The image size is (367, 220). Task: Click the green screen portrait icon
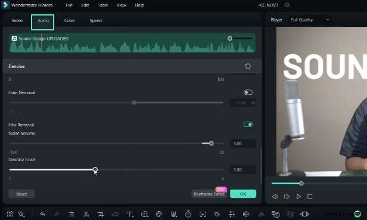click(173, 214)
